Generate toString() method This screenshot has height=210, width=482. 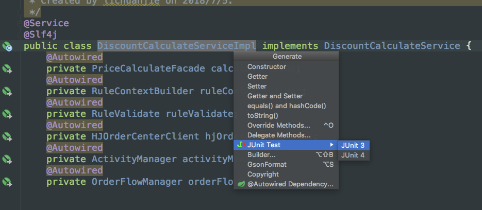286,116
